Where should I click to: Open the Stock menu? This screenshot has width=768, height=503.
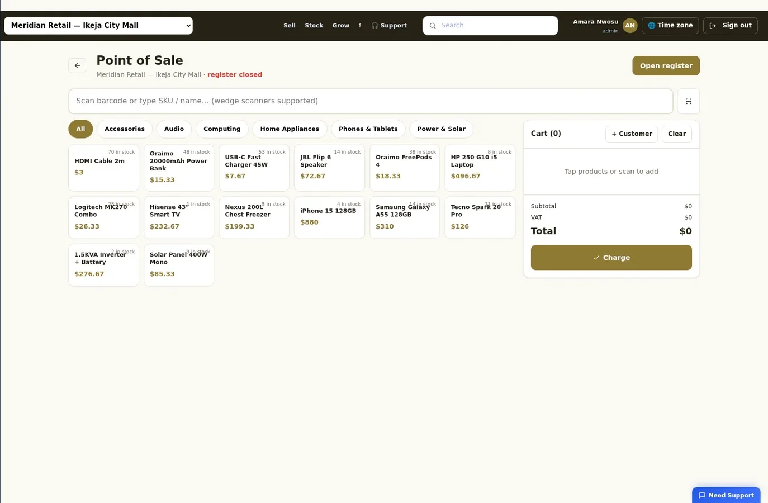[314, 26]
